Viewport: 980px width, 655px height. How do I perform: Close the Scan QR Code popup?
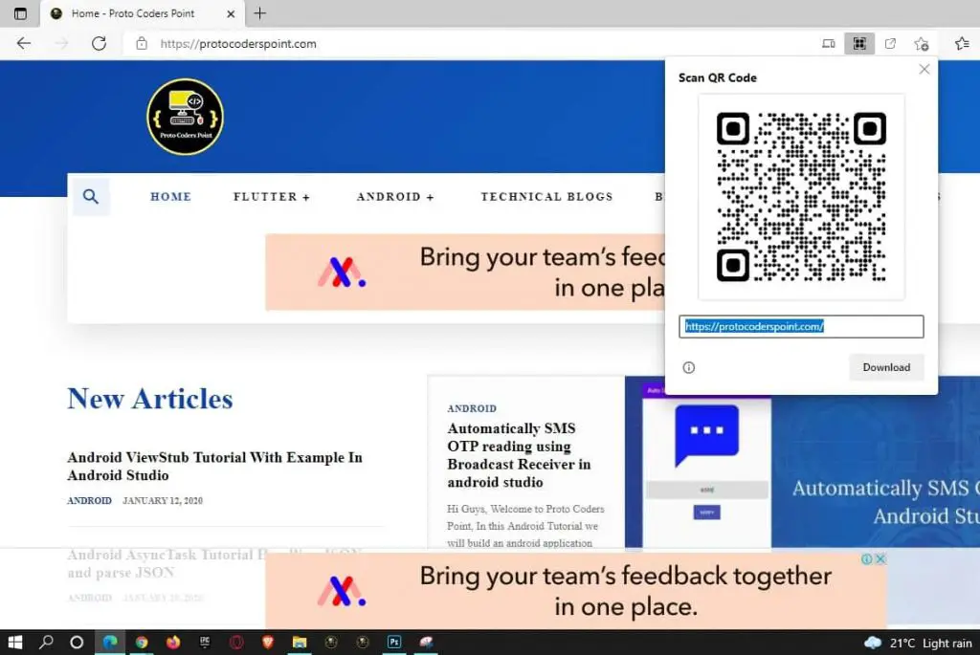pyautogui.click(x=924, y=69)
